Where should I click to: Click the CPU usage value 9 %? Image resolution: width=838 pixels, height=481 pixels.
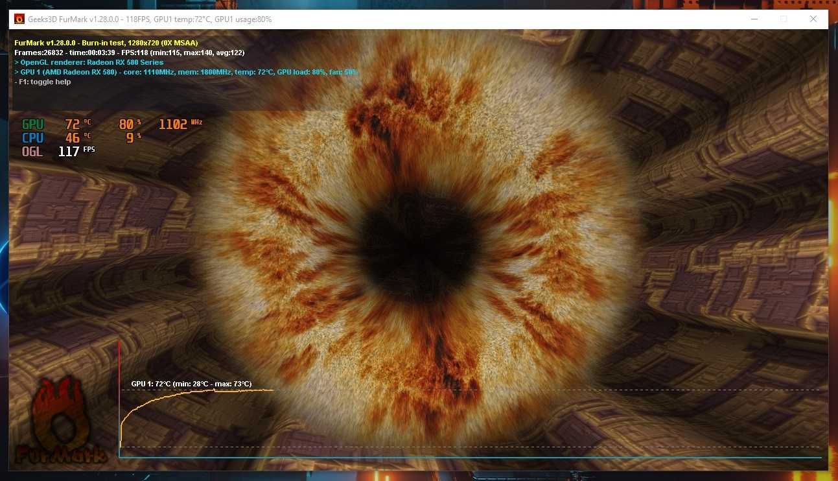pos(134,137)
